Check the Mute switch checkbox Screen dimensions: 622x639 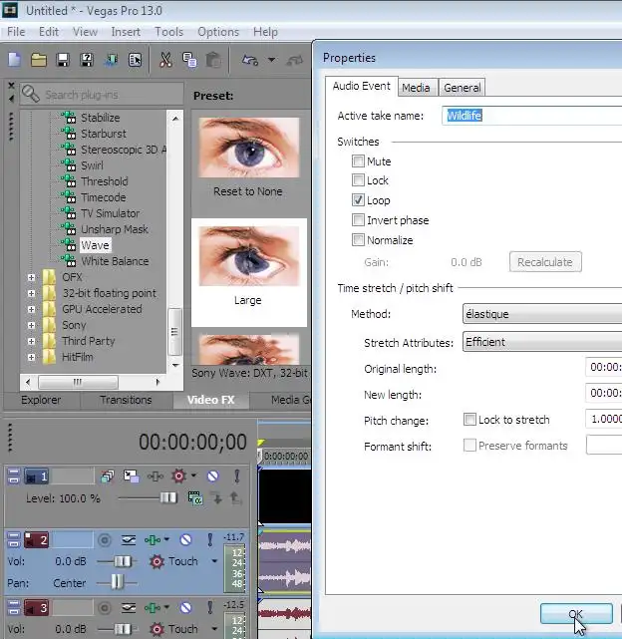358,160
